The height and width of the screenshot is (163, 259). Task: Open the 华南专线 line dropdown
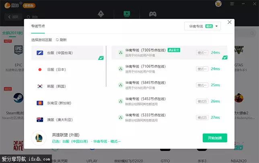pos(203,26)
